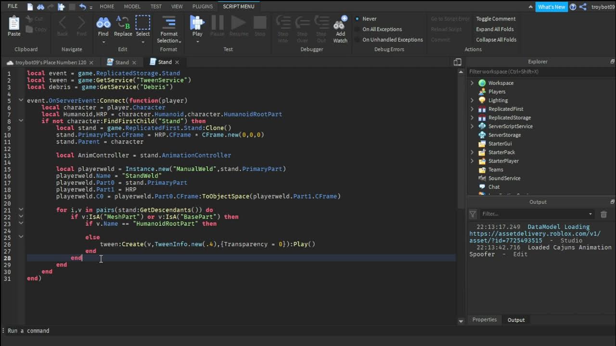This screenshot has height=346, width=616.
Task: Undock the Explorer panel
Action: point(612,62)
